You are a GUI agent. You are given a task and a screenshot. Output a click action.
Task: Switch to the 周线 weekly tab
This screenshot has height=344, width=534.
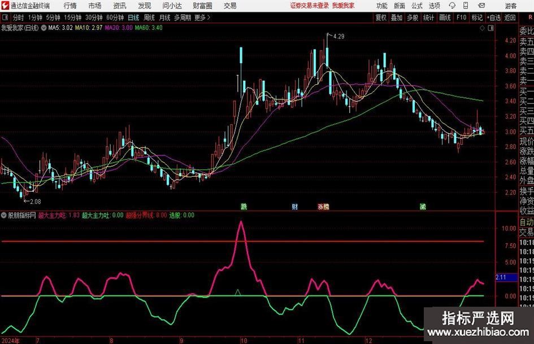149,18
